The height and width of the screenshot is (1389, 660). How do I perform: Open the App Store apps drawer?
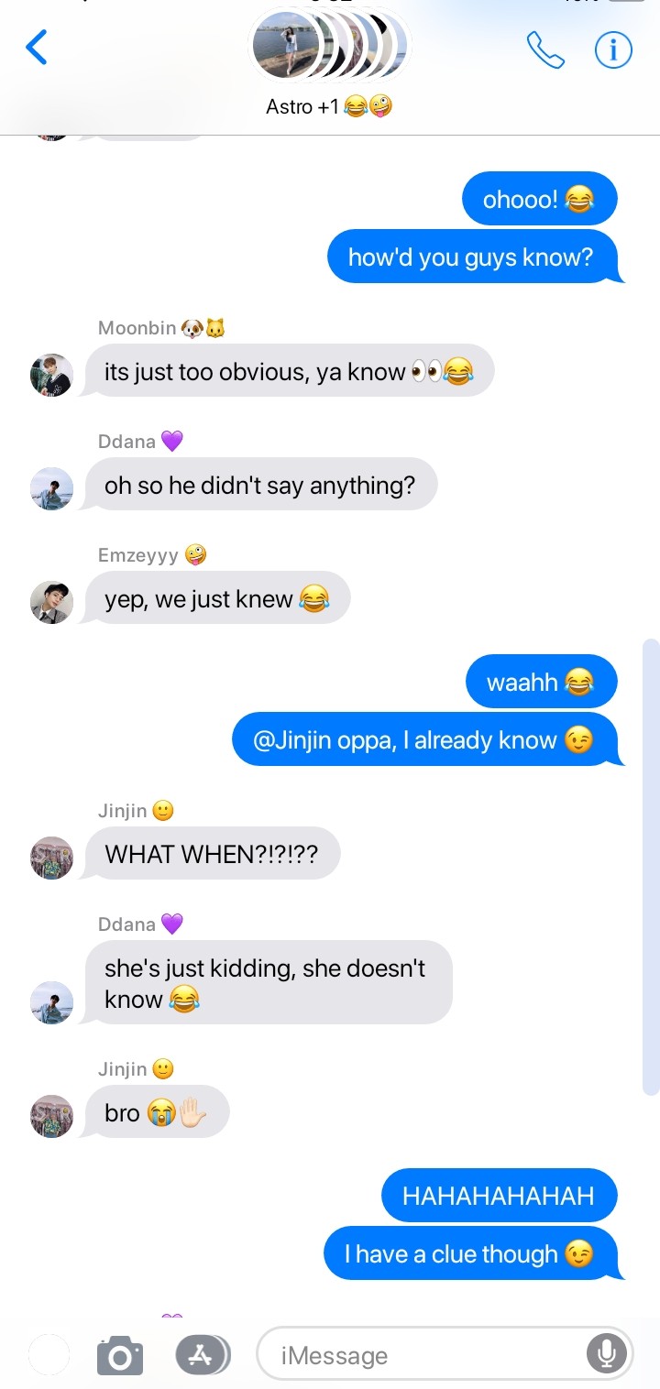tap(203, 1355)
